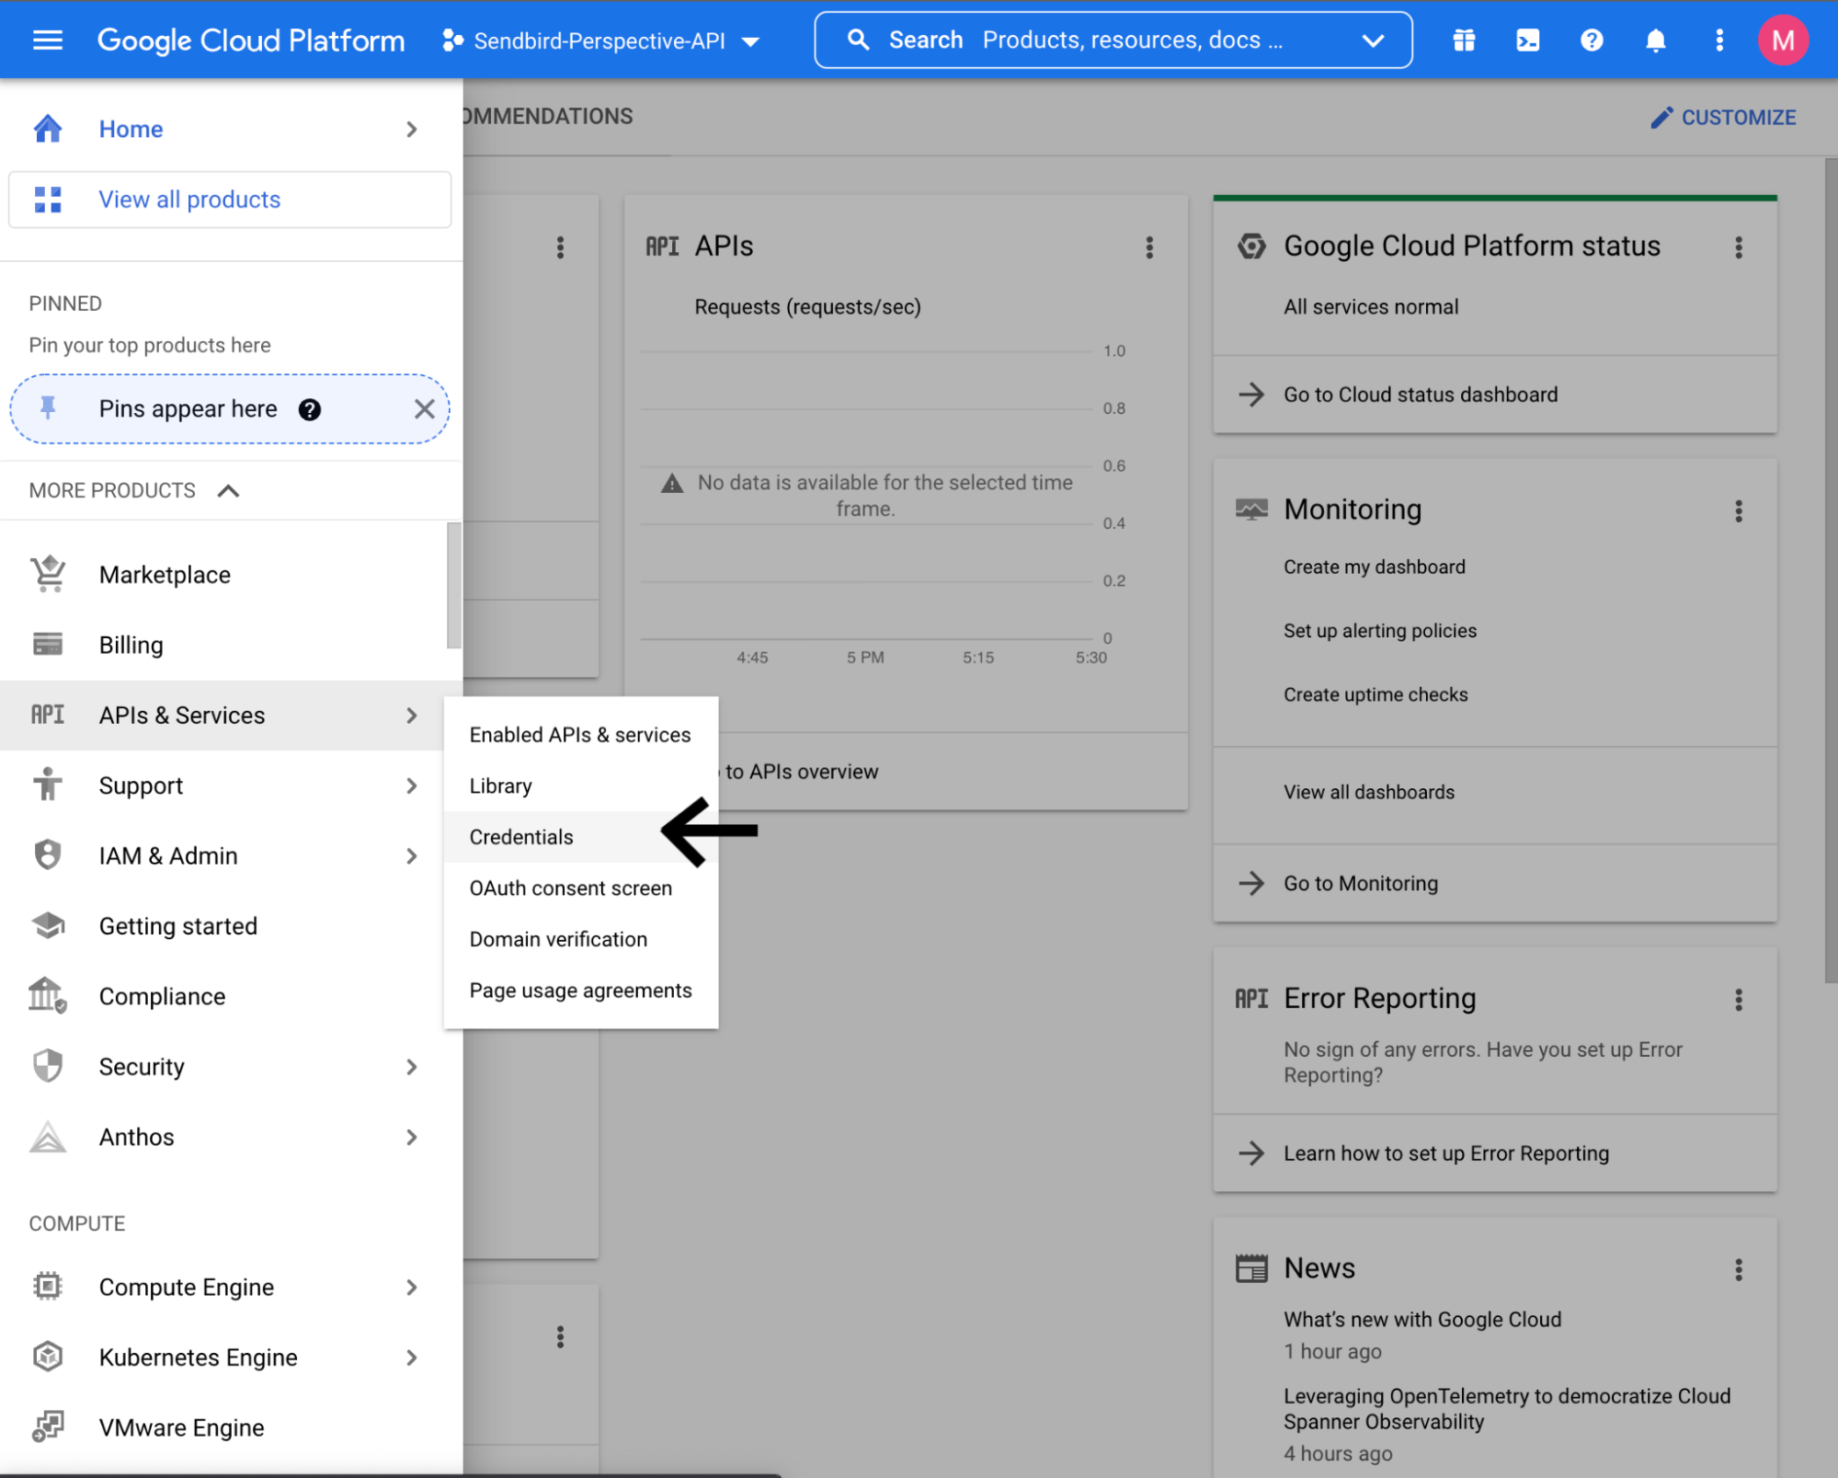1838x1478 pixels.
Task: Expand the Home submenu chevron
Action: point(412,129)
